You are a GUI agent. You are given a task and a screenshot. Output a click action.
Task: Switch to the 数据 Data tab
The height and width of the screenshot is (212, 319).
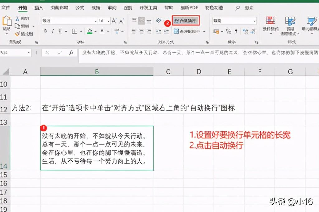pos(96,8)
